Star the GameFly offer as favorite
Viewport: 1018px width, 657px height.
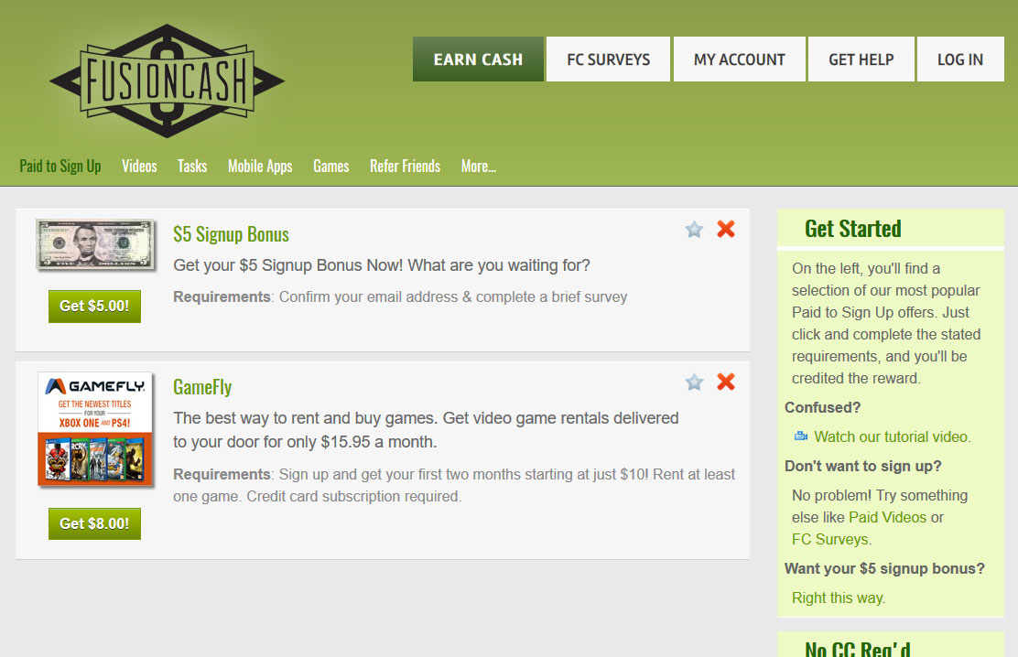[x=694, y=382]
